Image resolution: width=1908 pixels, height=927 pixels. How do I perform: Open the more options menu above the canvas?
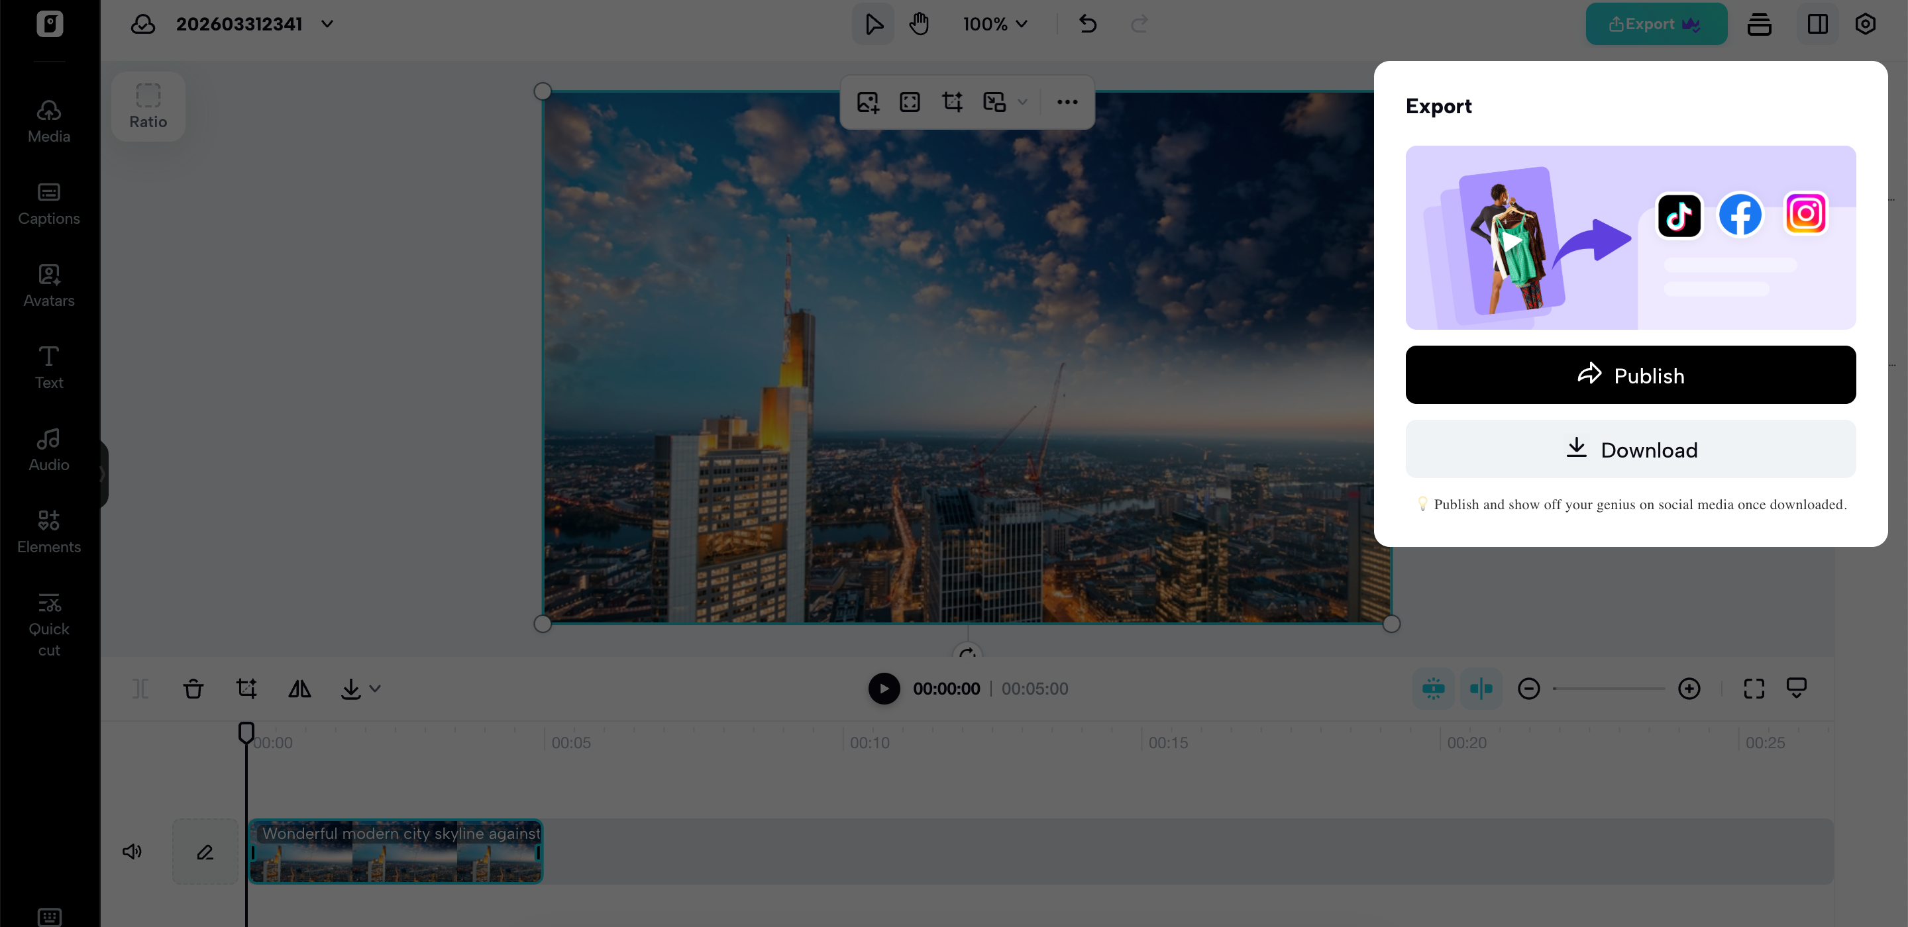click(1067, 102)
